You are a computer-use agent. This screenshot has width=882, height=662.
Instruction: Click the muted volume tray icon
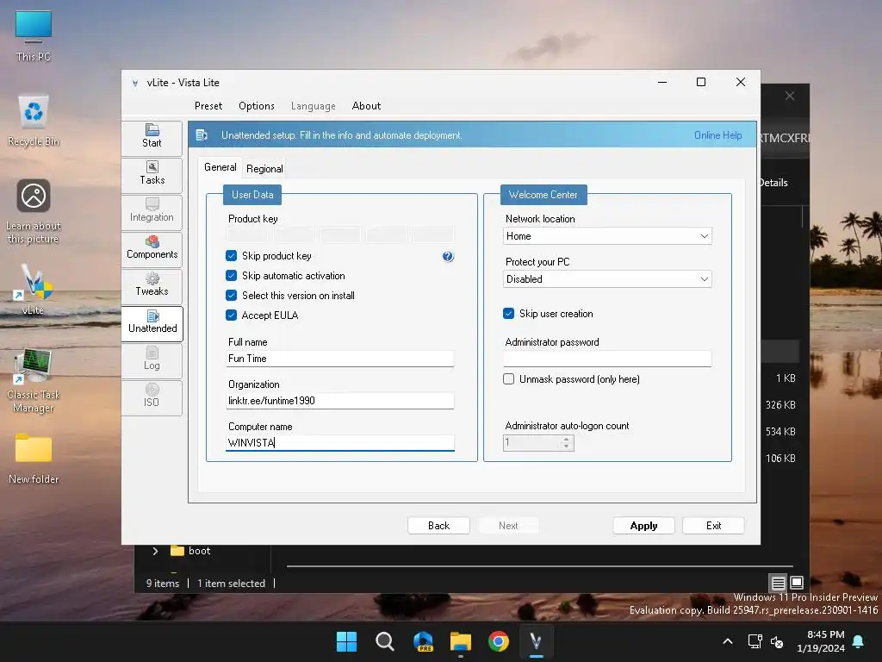tap(777, 641)
